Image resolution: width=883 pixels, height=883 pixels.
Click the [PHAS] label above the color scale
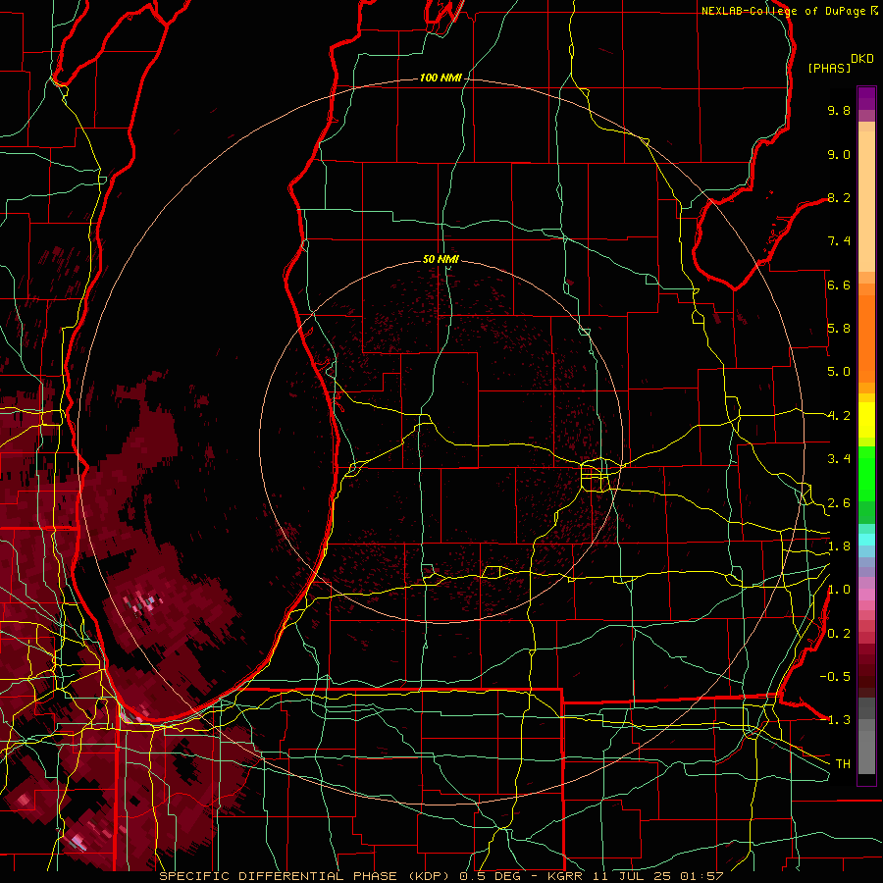point(829,69)
